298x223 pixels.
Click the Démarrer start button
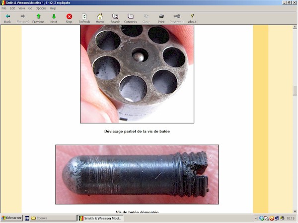pyautogui.click(x=11, y=219)
